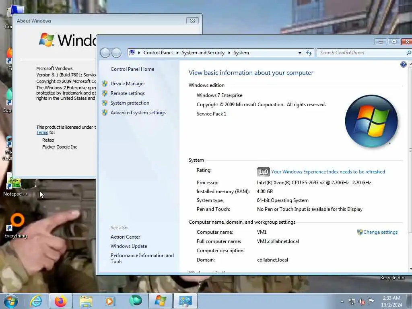Click the 1.0 rating badge
Viewport: 412px width, 309px height.
(x=263, y=172)
